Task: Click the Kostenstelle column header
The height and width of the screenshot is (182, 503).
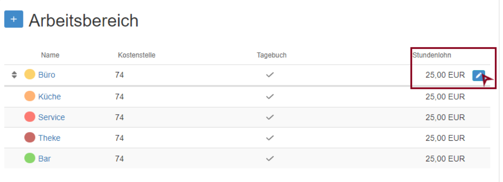Action: (x=137, y=55)
